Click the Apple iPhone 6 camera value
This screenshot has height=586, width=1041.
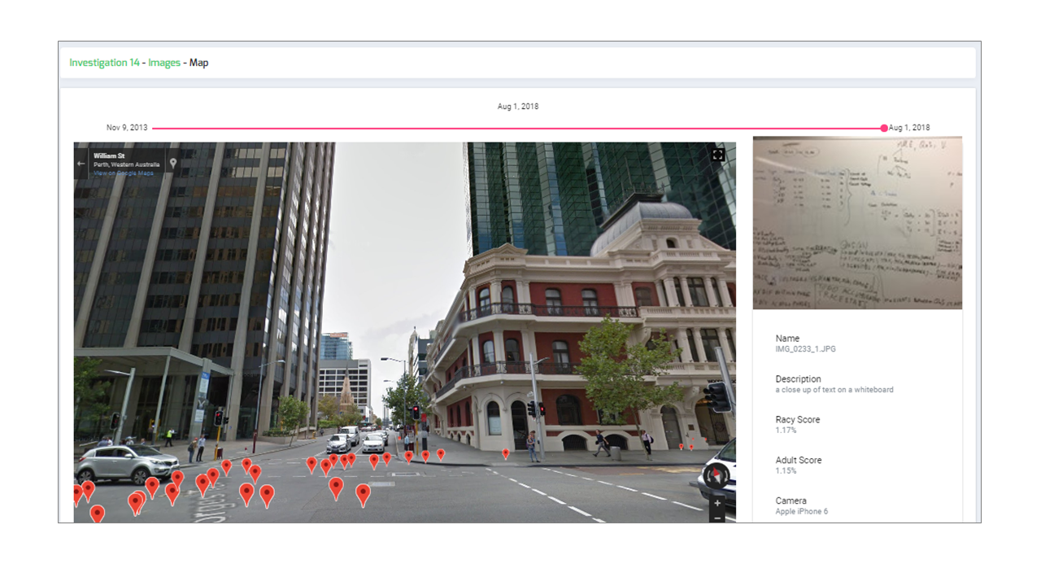801,512
